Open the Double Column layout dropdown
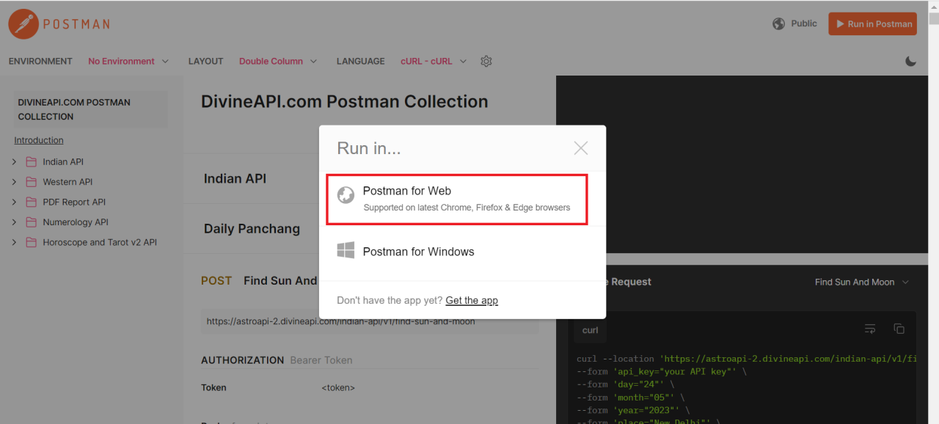 [x=278, y=61]
